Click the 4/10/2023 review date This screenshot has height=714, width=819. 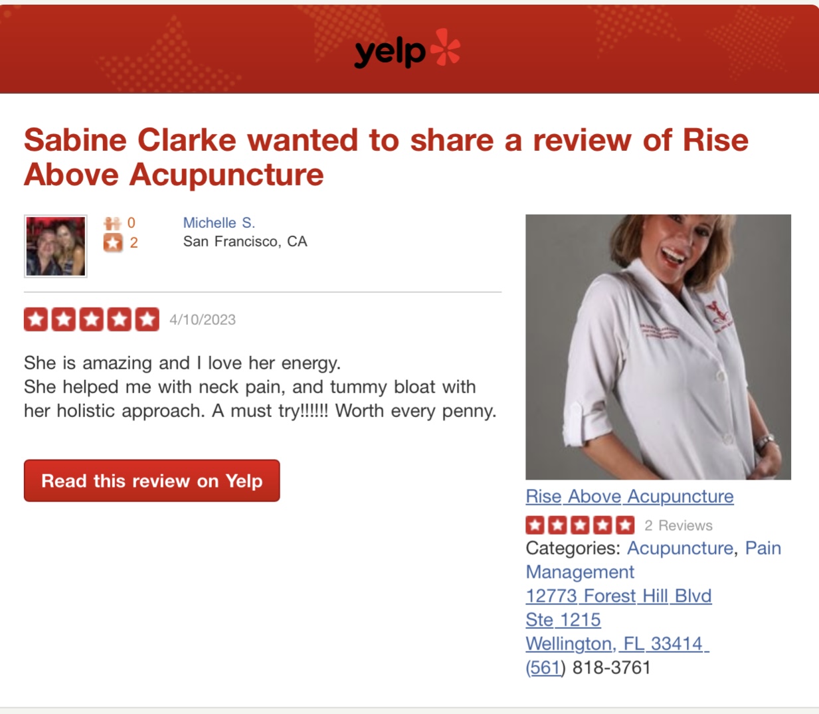coord(203,320)
